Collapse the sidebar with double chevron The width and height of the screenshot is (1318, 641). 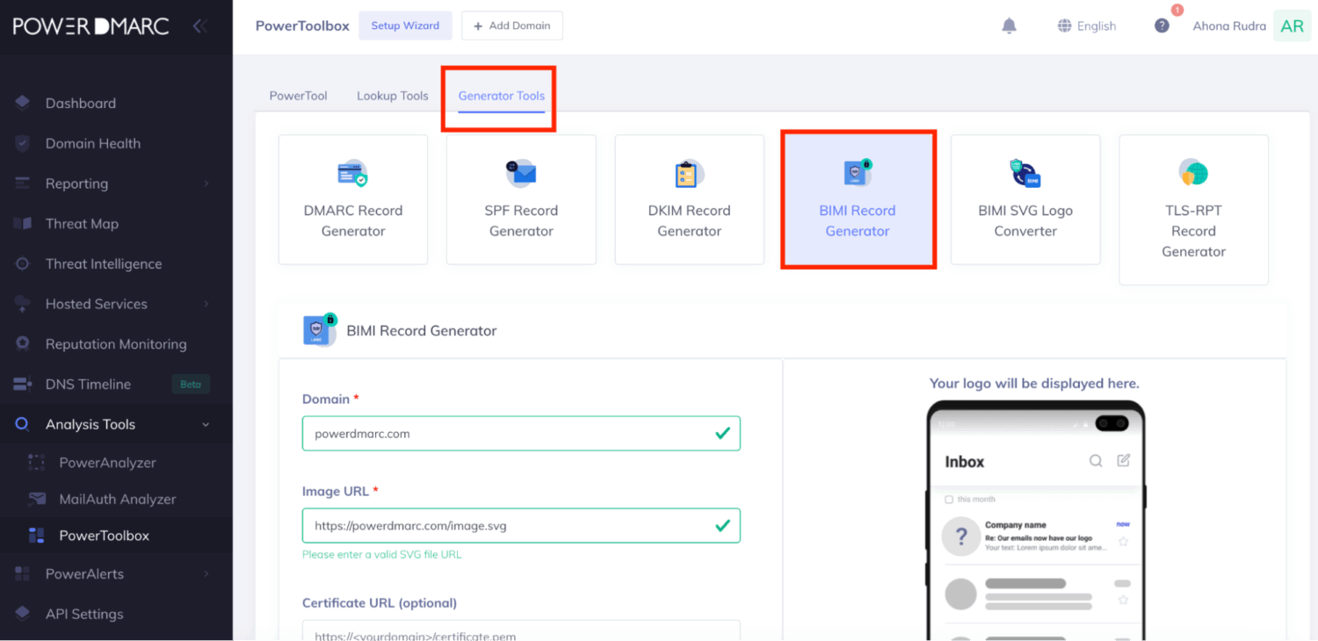(x=199, y=26)
